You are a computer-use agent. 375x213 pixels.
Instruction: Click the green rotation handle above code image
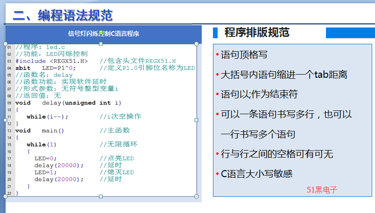click(101, 33)
